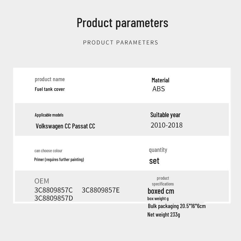The image size is (241, 241).
Task: Select OEM number 3C8809857D
Action: pos(53,198)
